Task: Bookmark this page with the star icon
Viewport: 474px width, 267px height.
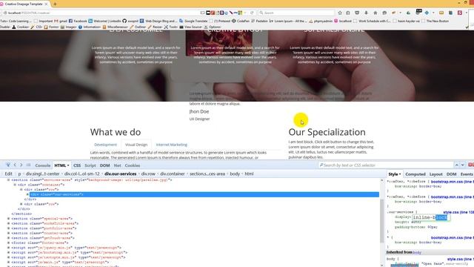Action: tap(340, 13)
